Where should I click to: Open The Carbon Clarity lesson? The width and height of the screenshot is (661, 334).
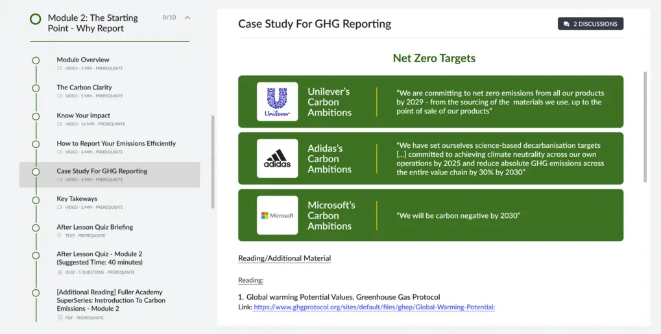(x=84, y=88)
